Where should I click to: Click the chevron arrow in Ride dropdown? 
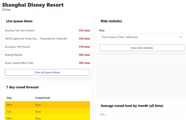tap(181, 37)
